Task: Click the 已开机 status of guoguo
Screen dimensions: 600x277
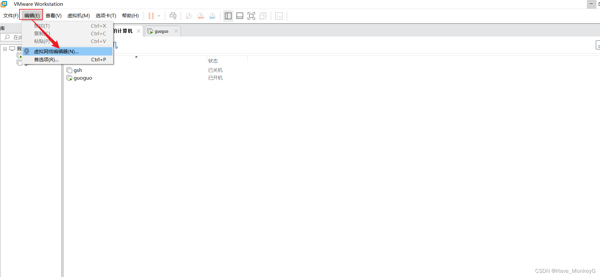Action: (x=215, y=78)
